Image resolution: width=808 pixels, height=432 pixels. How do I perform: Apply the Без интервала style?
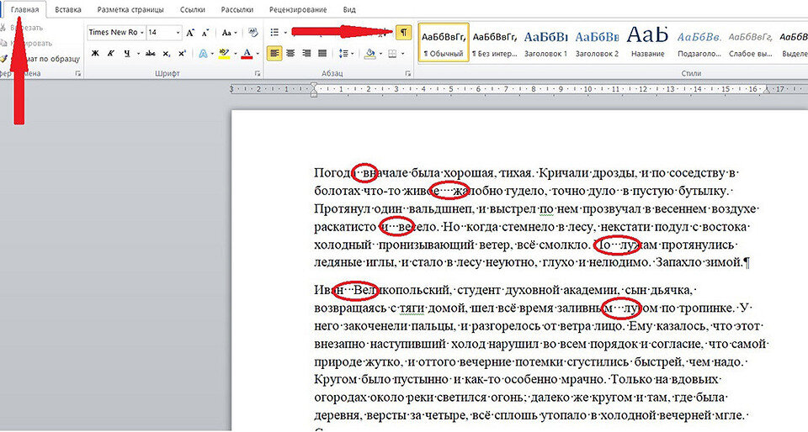tap(495, 43)
